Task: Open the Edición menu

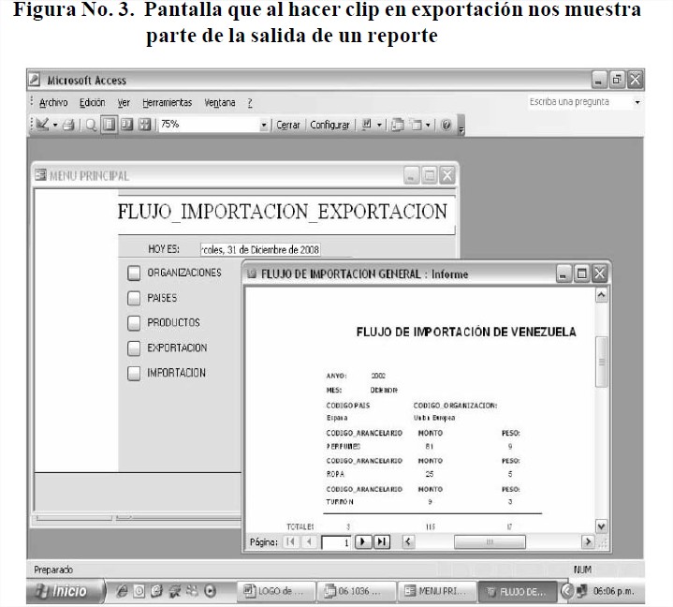Action: point(93,103)
